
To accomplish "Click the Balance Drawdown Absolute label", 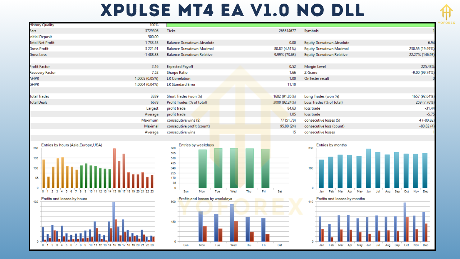I will click(x=190, y=43).
